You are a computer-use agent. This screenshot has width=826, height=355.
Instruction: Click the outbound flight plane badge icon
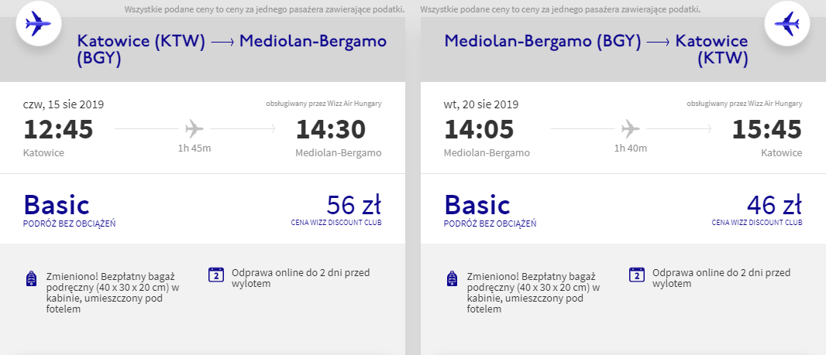(37, 23)
